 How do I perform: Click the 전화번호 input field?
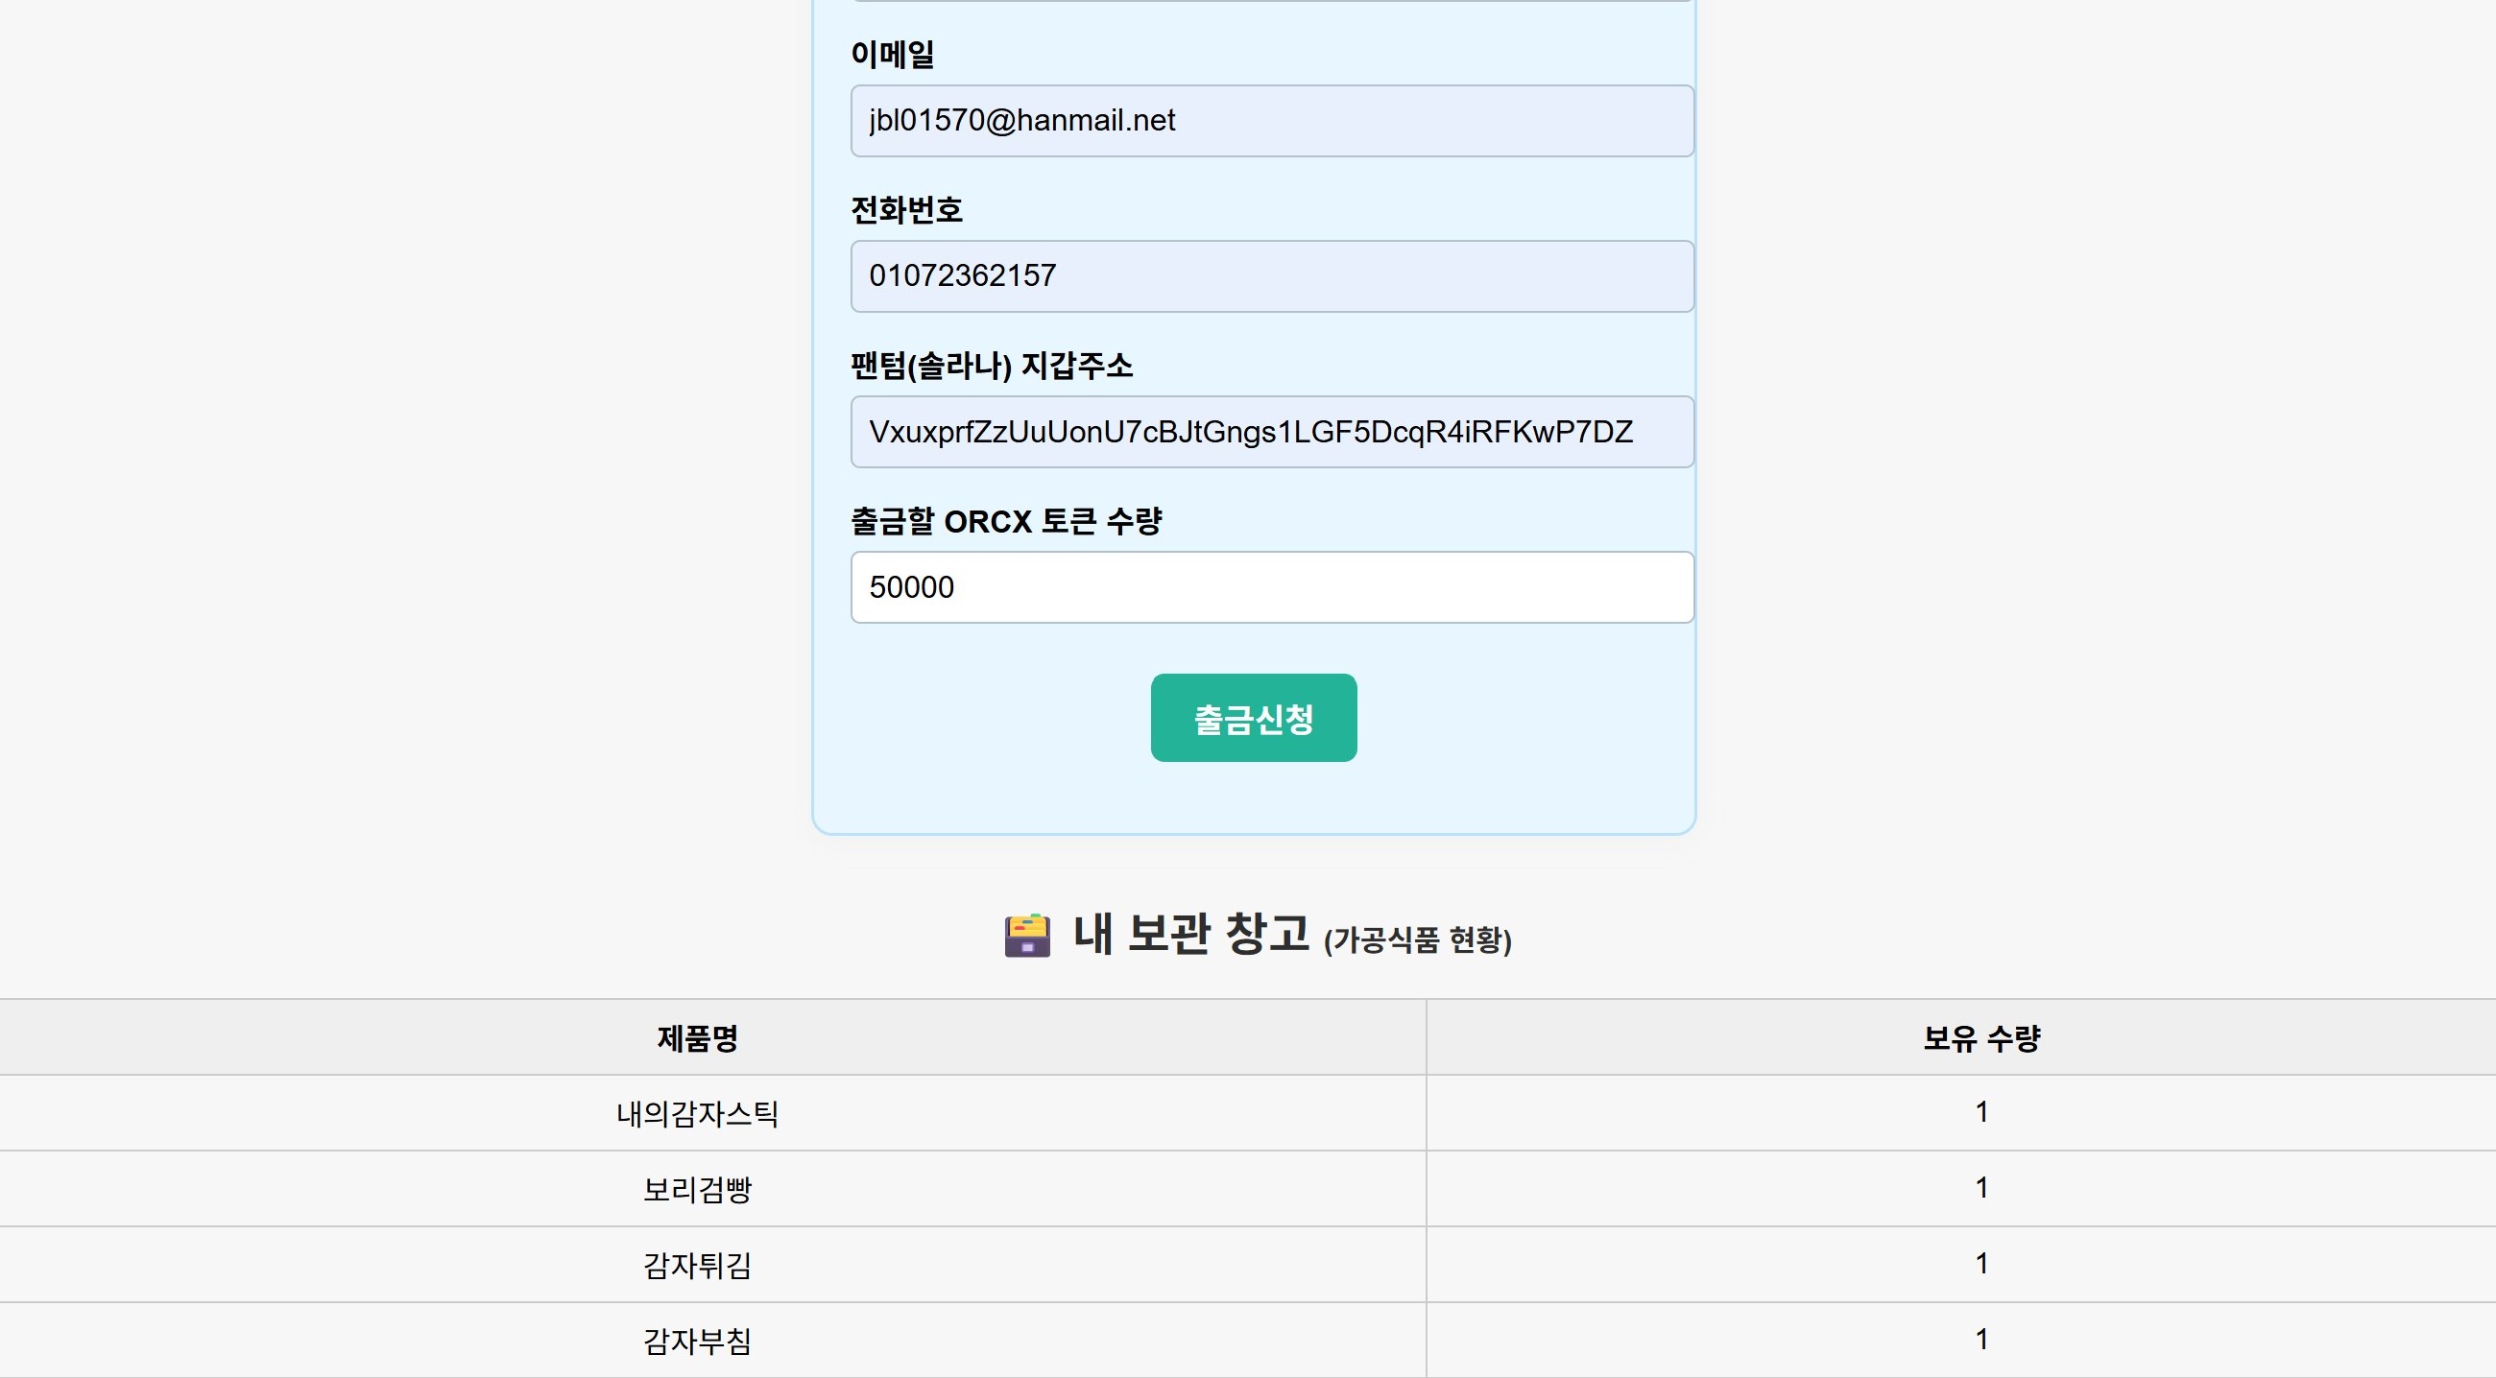click(1271, 276)
